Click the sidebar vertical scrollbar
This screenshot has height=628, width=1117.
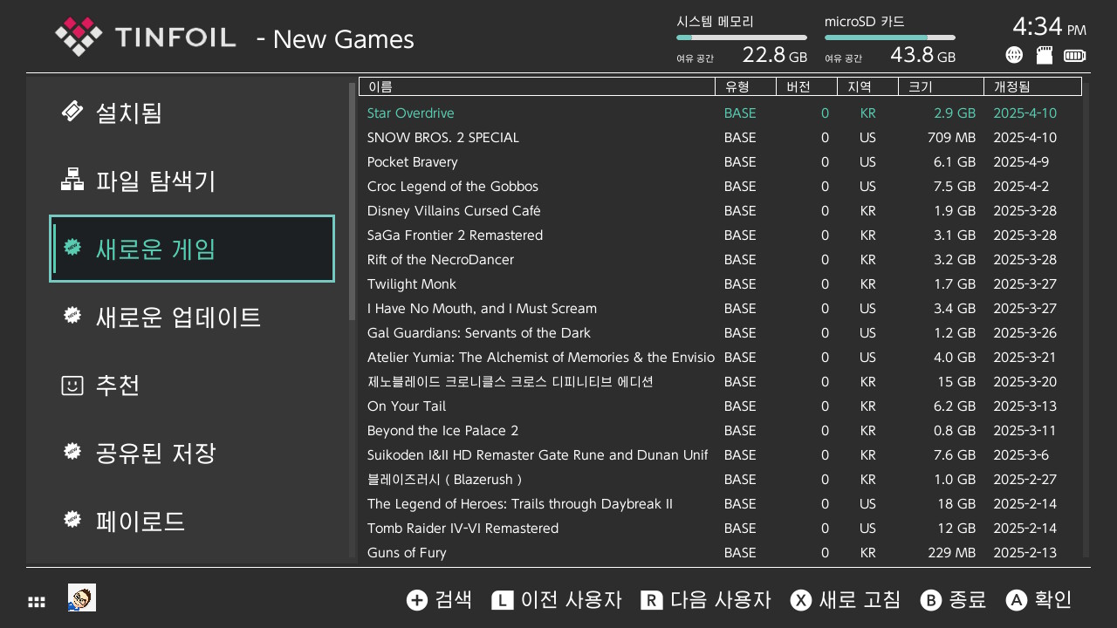coord(352,202)
